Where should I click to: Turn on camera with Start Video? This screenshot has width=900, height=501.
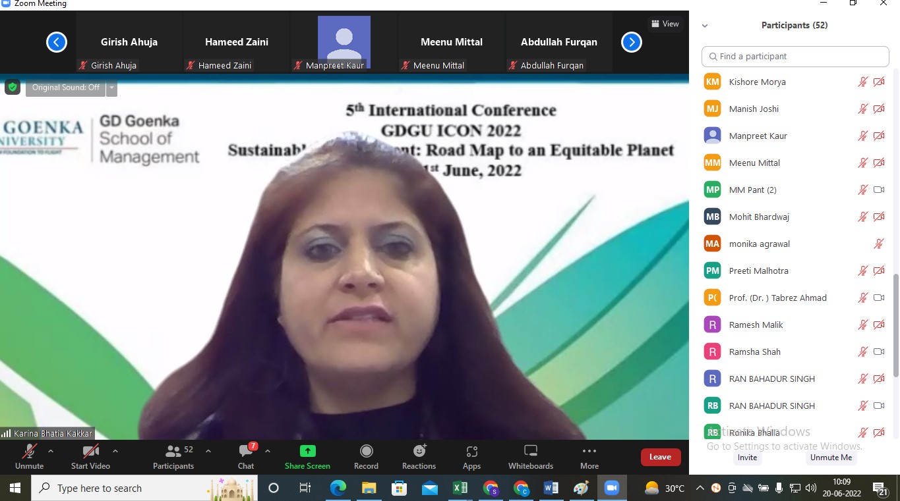(90, 456)
